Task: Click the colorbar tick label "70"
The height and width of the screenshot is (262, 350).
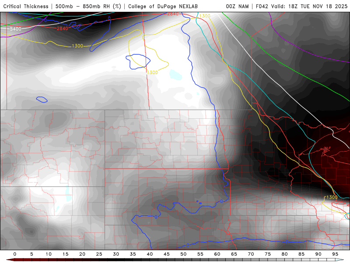Action: coord(251,254)
